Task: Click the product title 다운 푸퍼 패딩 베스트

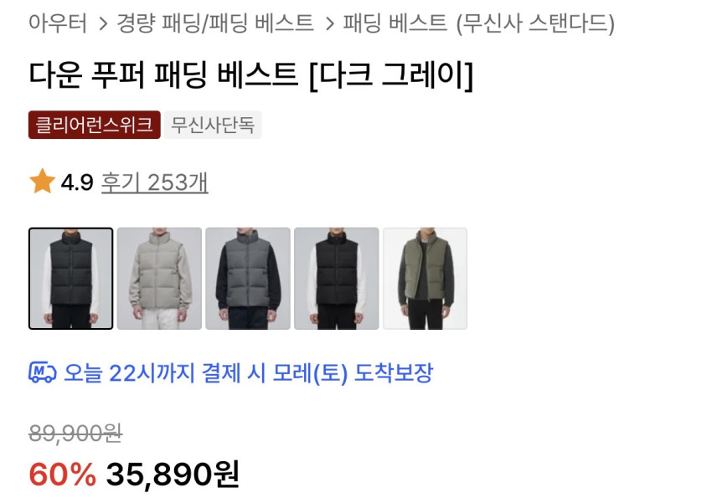Action: (163, 74)
